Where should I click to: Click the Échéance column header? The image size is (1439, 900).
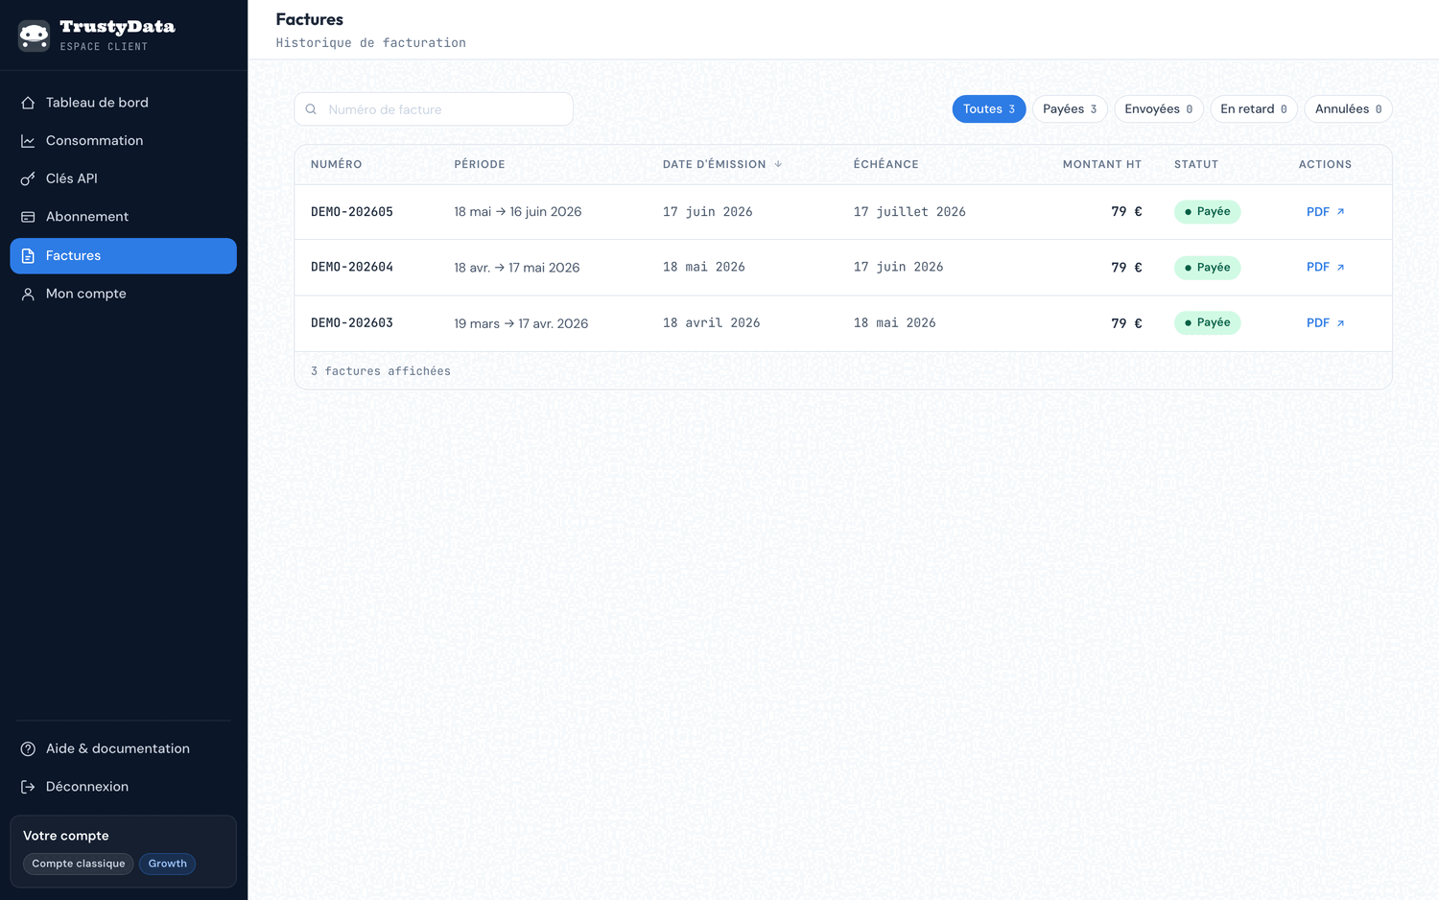pyautogui.click(x=886, y=164)
